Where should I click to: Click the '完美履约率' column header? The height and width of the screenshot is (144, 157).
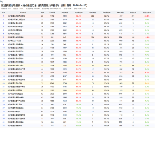78,13
